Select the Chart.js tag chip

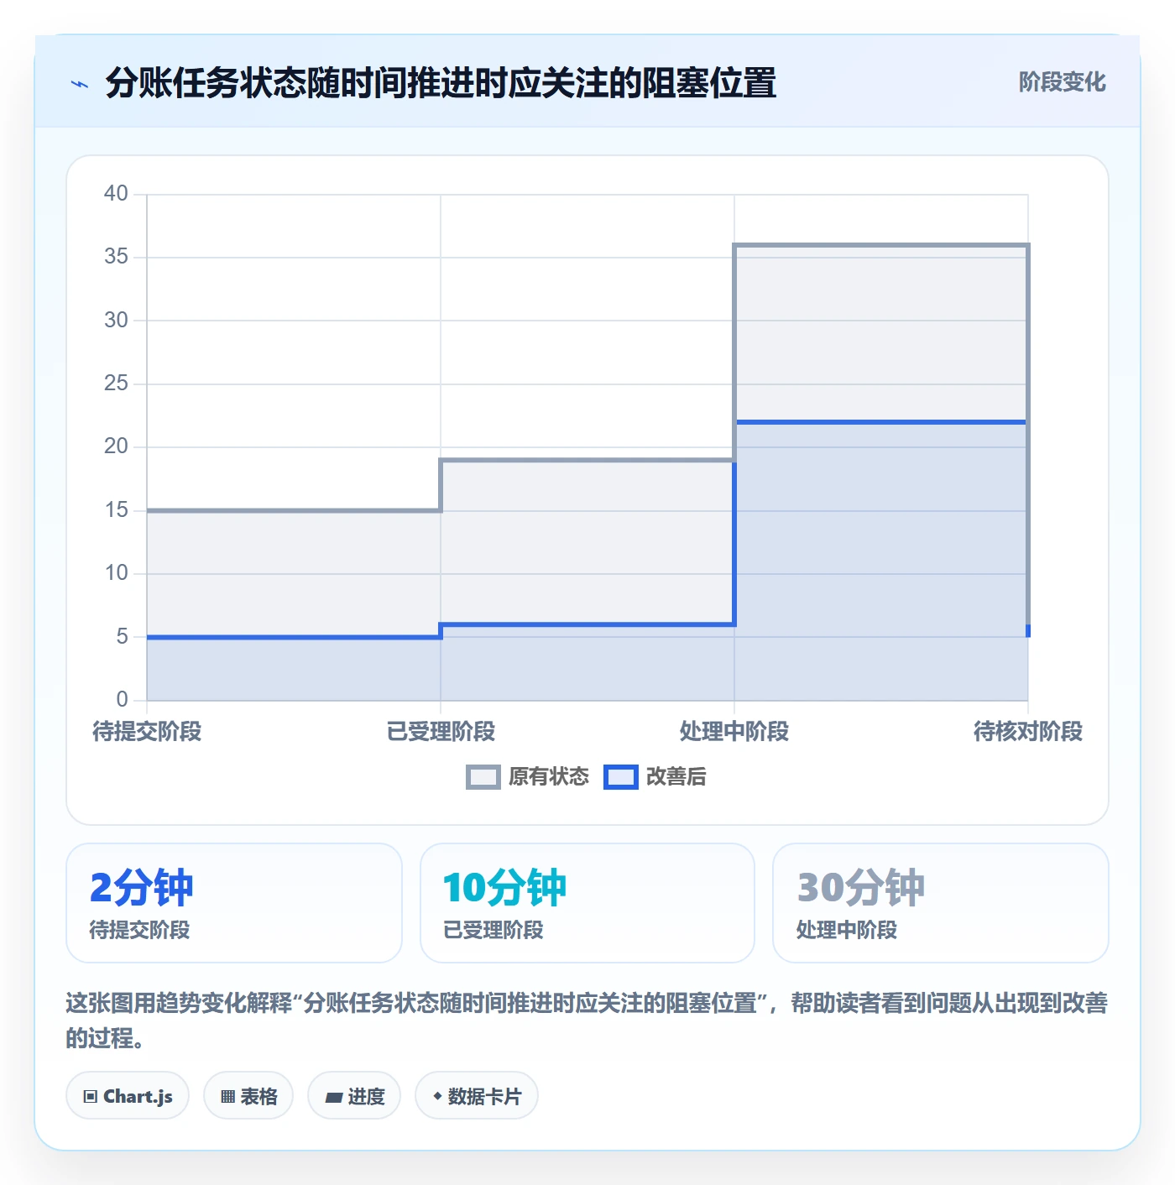coord(128,1096)
